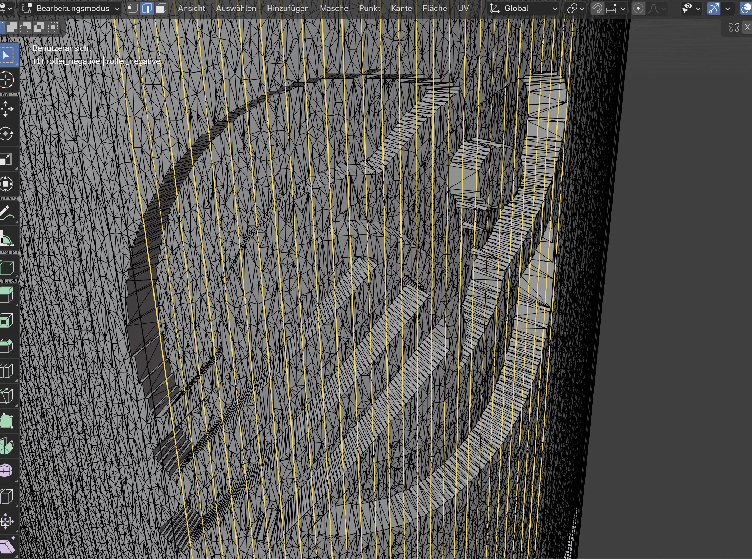Open the Global transform orientation dropdown
The height and width of the screenshot is (559, 752).
(x=523, y=8)
